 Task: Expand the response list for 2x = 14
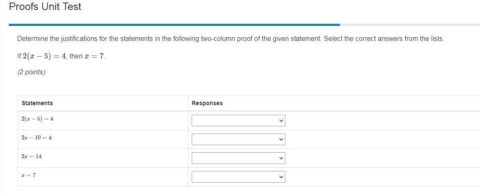click(x=238, y=158)
